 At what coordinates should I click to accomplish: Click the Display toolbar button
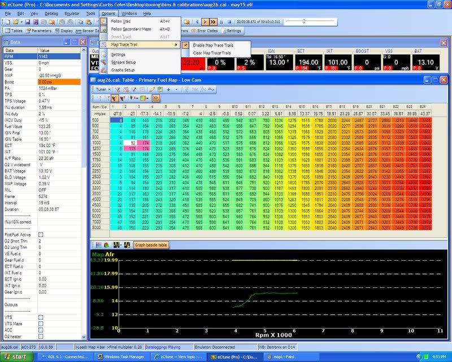pos(64,31)
